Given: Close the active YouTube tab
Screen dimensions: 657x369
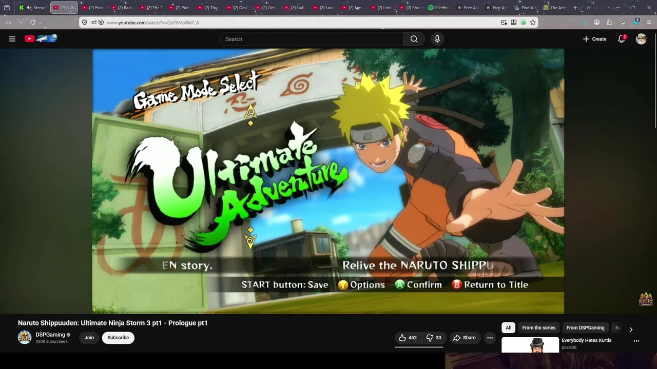Looking at the screenshot, I should pos(72,8).
